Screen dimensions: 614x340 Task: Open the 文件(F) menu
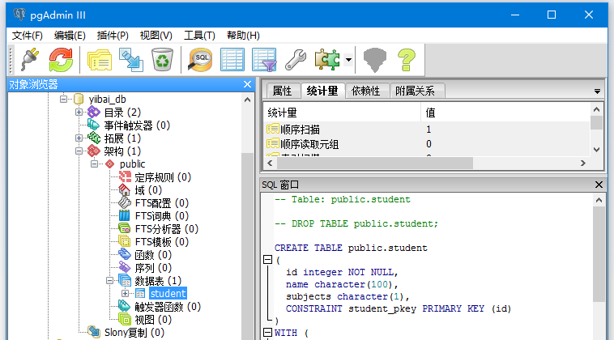point(27,36)
